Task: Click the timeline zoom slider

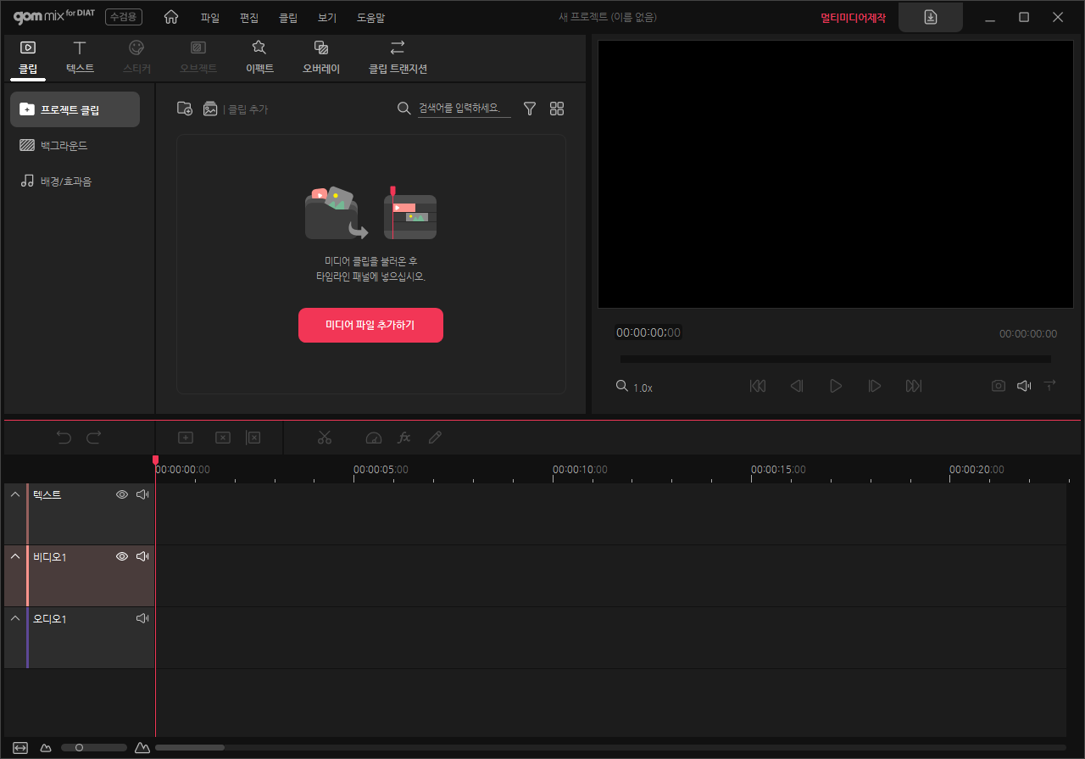Action: [x=93, y=747]
